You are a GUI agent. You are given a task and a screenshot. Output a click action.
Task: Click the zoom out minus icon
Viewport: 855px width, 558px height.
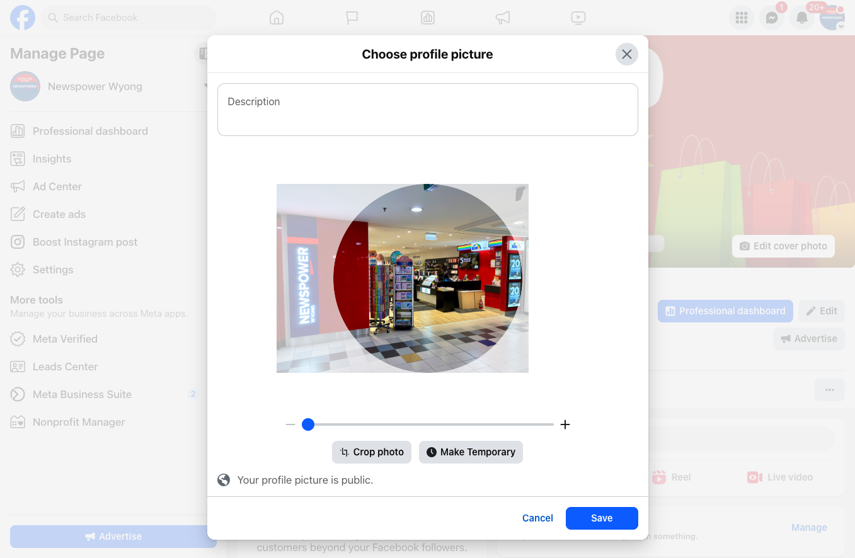coord(290,424)
